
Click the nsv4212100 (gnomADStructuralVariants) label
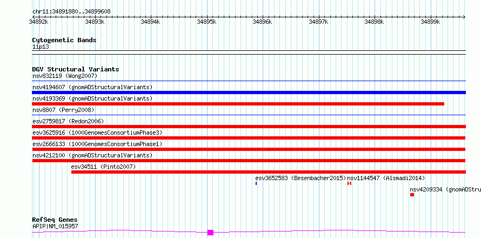coord(92,155)
